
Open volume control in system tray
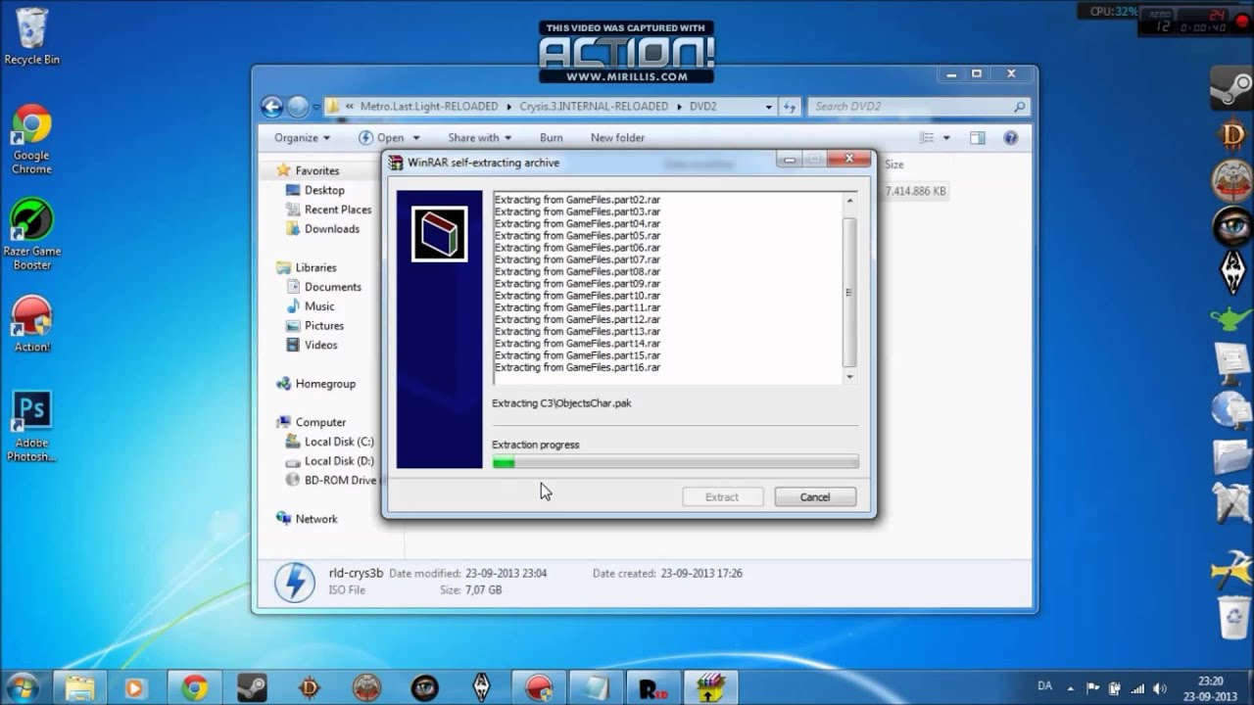[x=1161, y=687]
